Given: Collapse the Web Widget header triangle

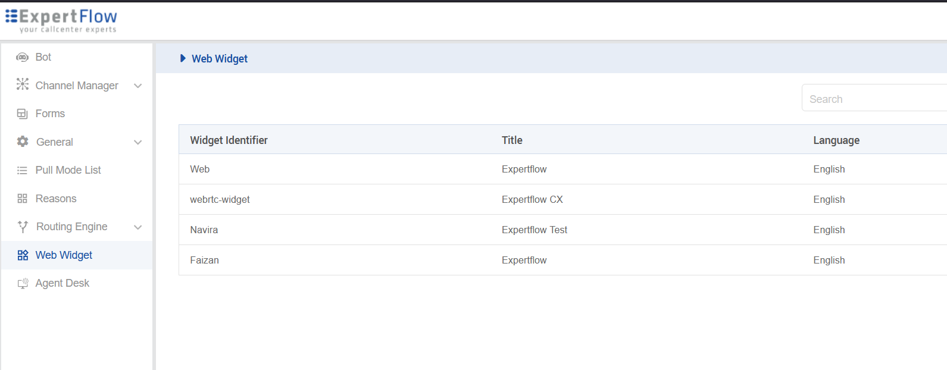Looking at the screenshot, I should click(183, 58).
